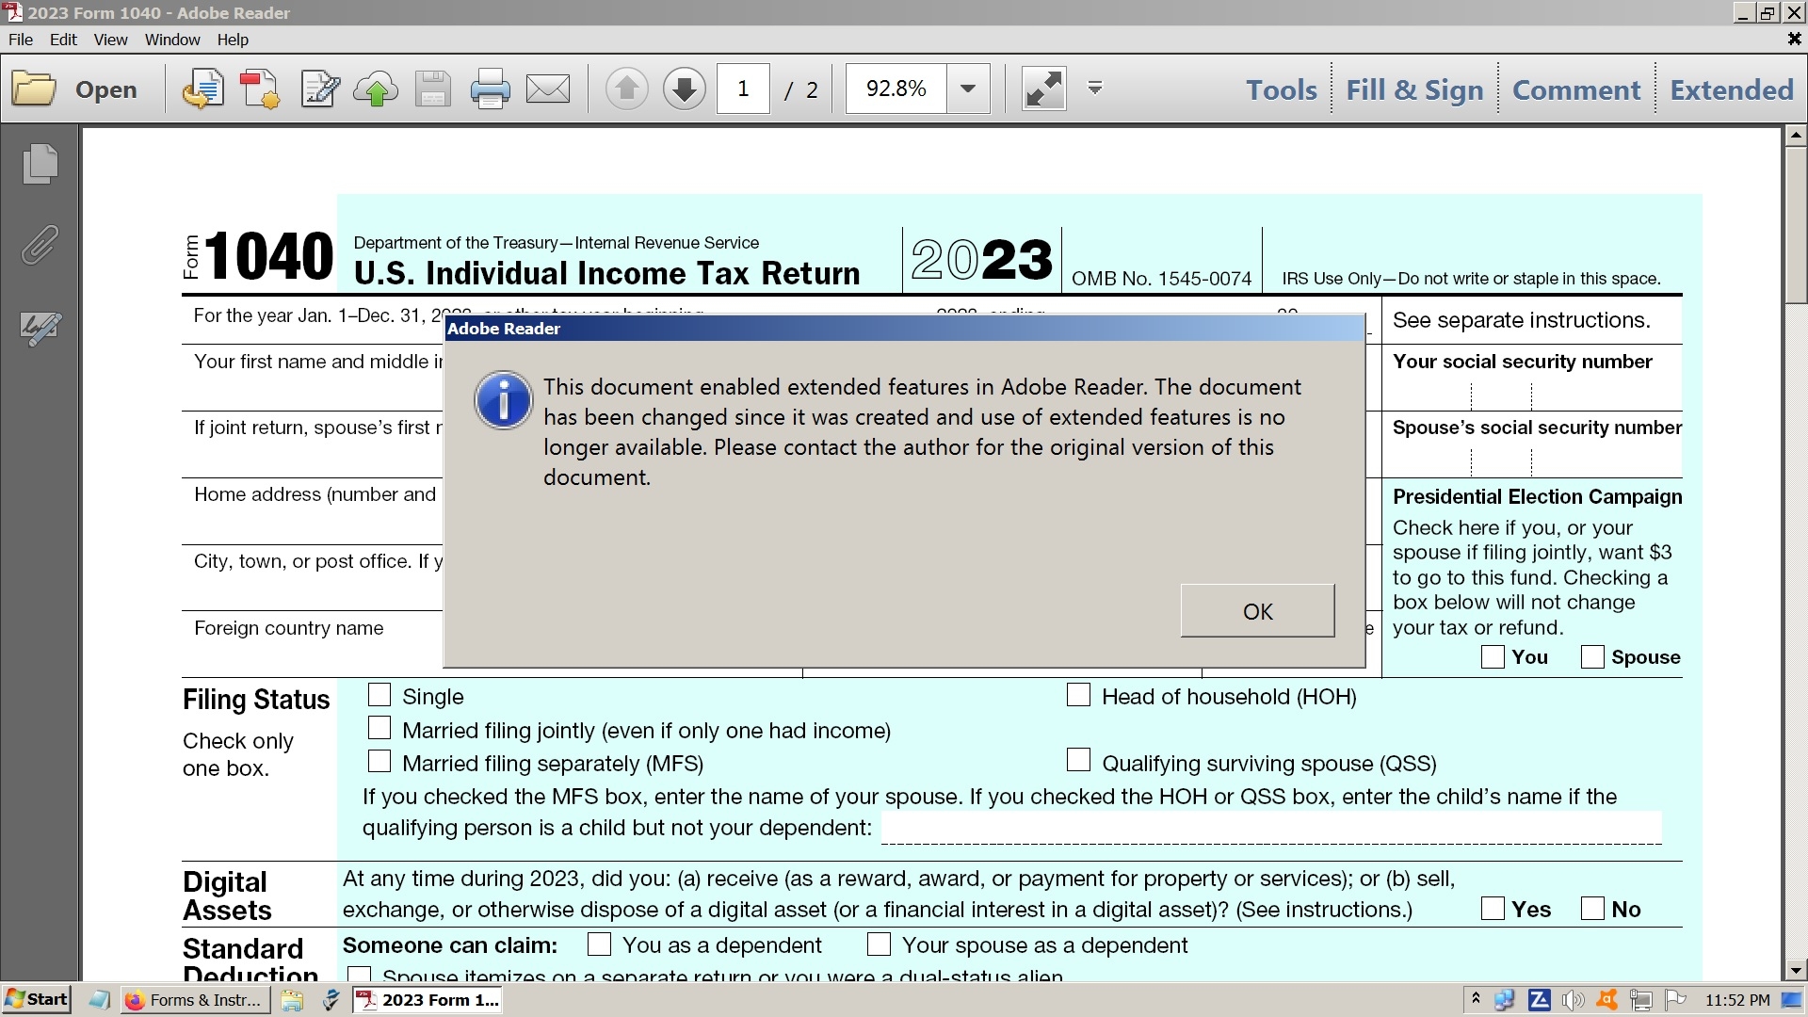
Task: Check Digital Assets No box
Action: coord(1592,908)
